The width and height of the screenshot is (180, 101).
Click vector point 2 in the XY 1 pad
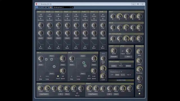click(54, 66)
